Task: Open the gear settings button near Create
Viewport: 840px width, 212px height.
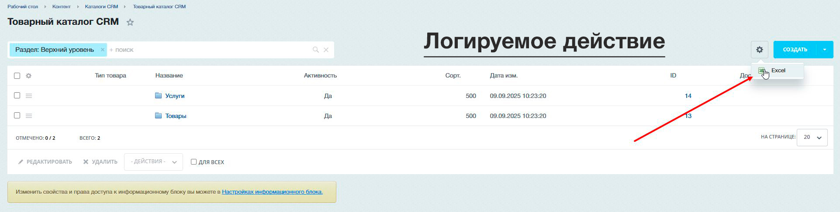Action: click(760, 50)
